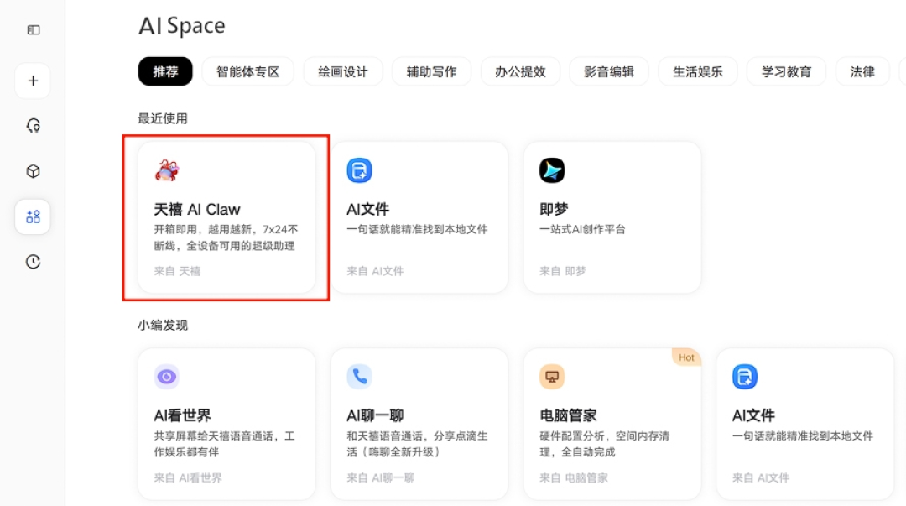Open AI文件 card title under 小编发现
The height and width of the screenshot is (506, 906).
click(753, 415)
